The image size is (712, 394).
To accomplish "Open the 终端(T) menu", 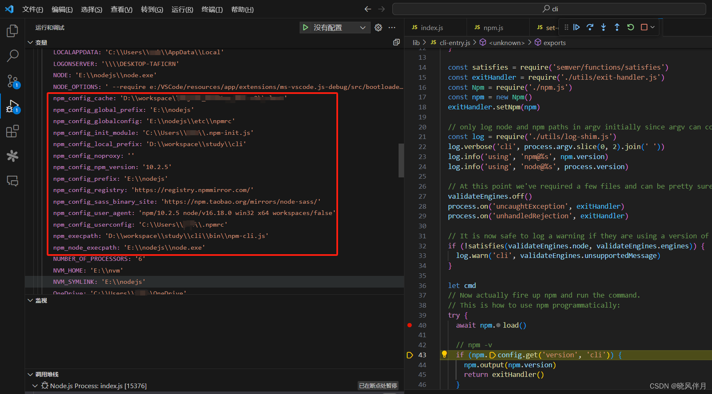I will tap(212, 9).
